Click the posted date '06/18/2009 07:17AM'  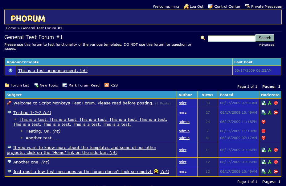click(239, 138)
